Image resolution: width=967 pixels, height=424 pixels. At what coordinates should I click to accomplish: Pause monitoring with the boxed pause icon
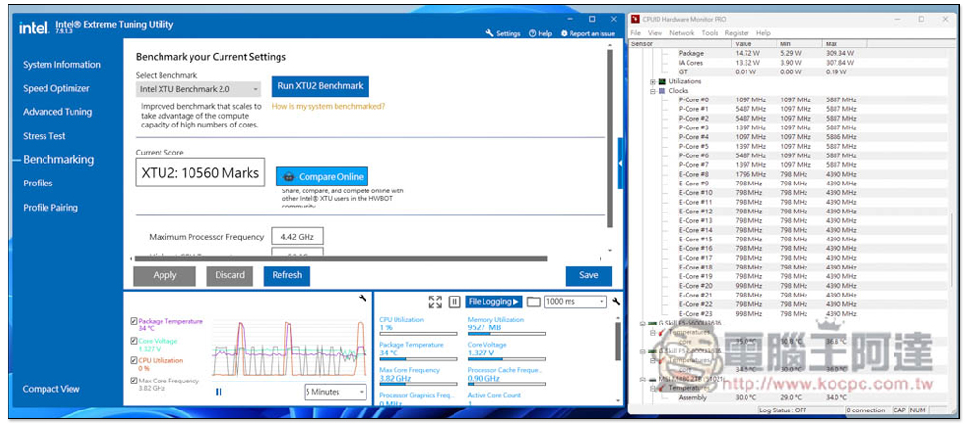pyautogui.click(x=454, y=302)
